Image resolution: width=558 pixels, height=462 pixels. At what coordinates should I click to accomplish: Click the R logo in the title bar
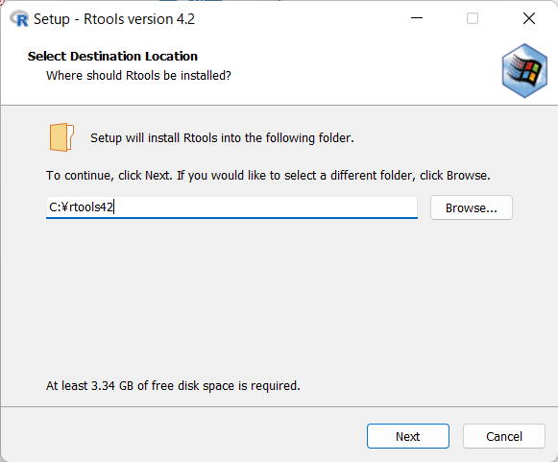coord(19,19)
